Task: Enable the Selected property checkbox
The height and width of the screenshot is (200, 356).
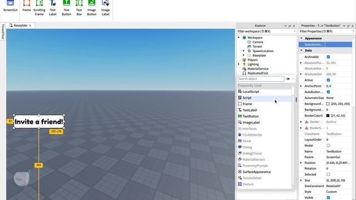Action: [x=328, y=174]
